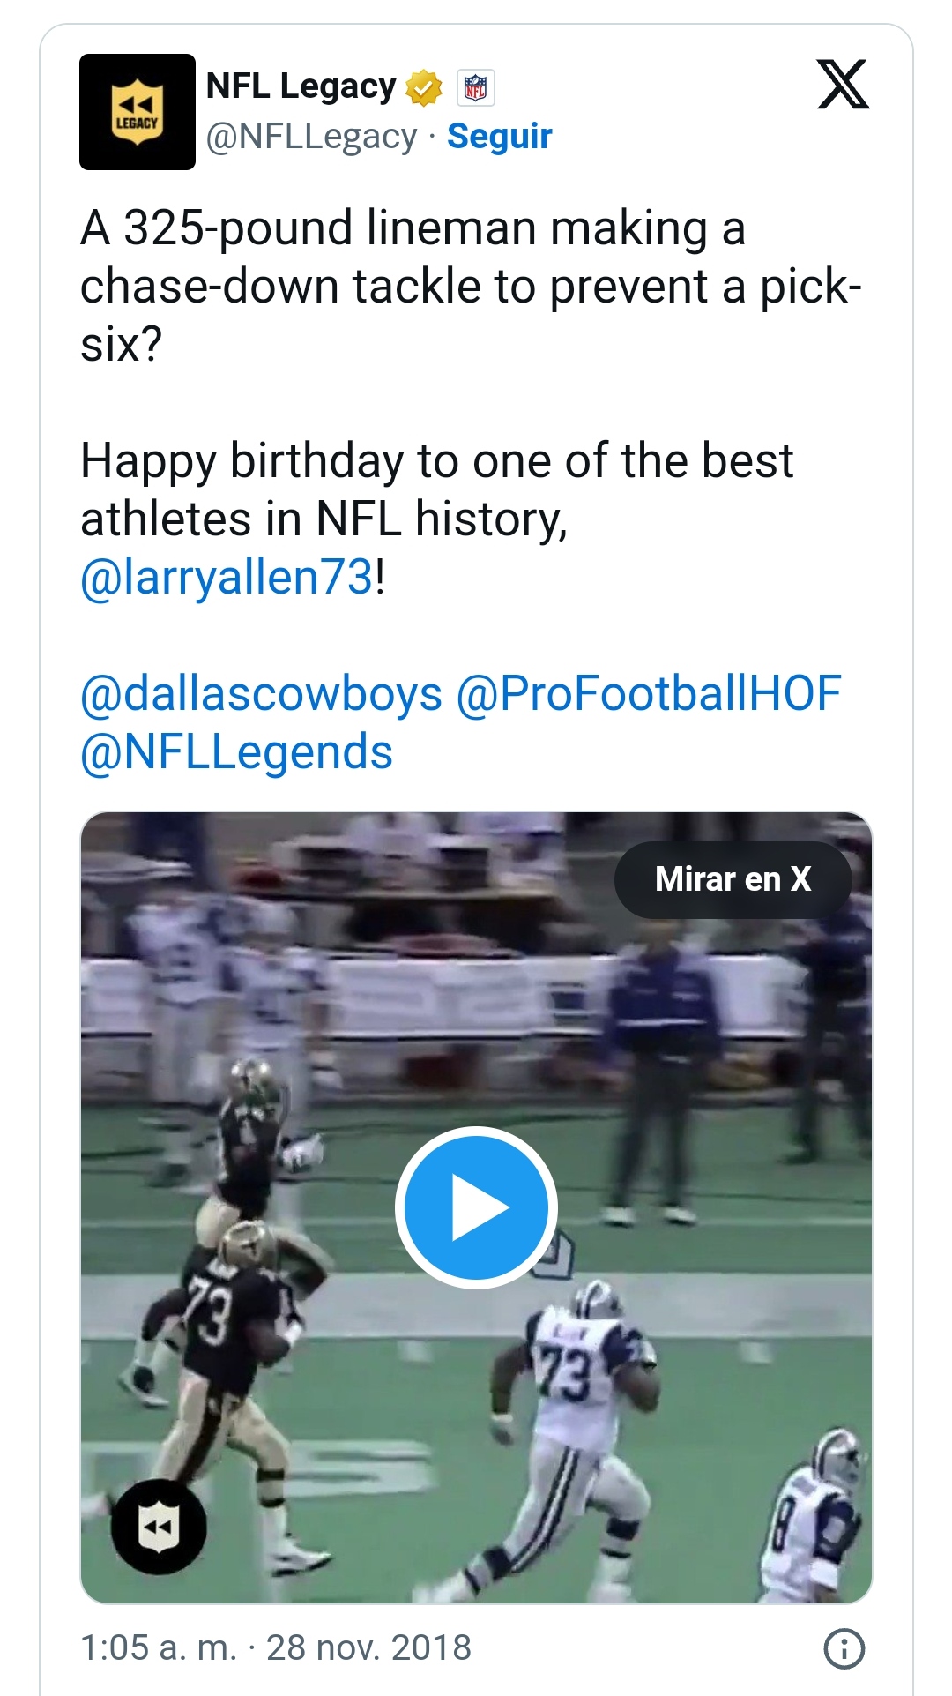Viewport: 952px width, 1696px height.
Task: Open the tweet info icon
Action: click(x=844, y=1647)
